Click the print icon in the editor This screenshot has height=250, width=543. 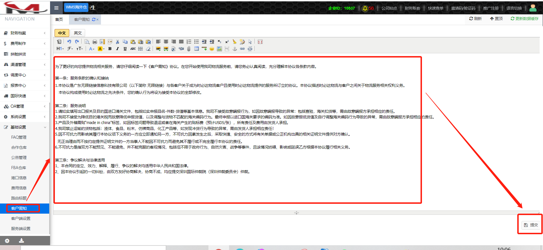pyautogui.click(x=95, y=42)
